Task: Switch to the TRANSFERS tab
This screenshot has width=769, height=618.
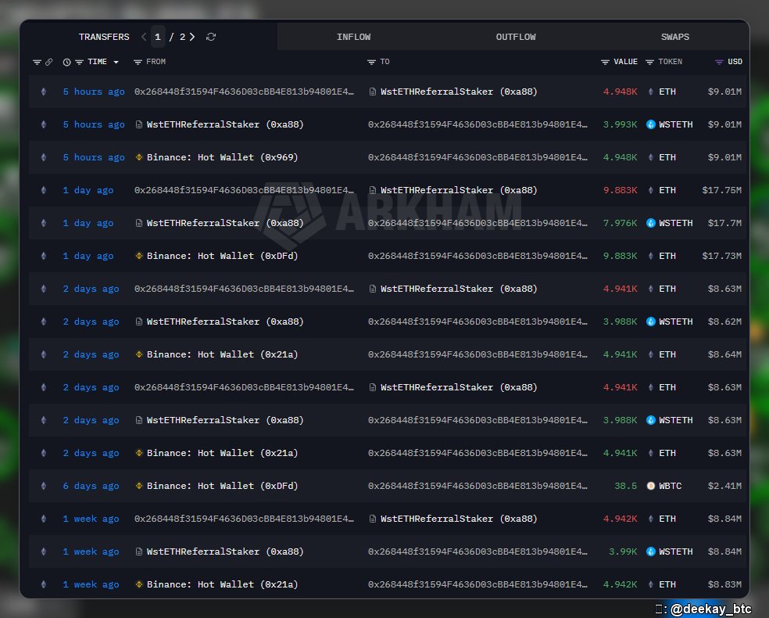Action: click(x=104, y=37)
